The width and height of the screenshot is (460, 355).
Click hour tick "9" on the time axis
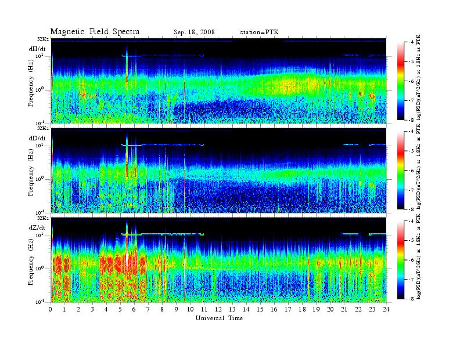176,309
